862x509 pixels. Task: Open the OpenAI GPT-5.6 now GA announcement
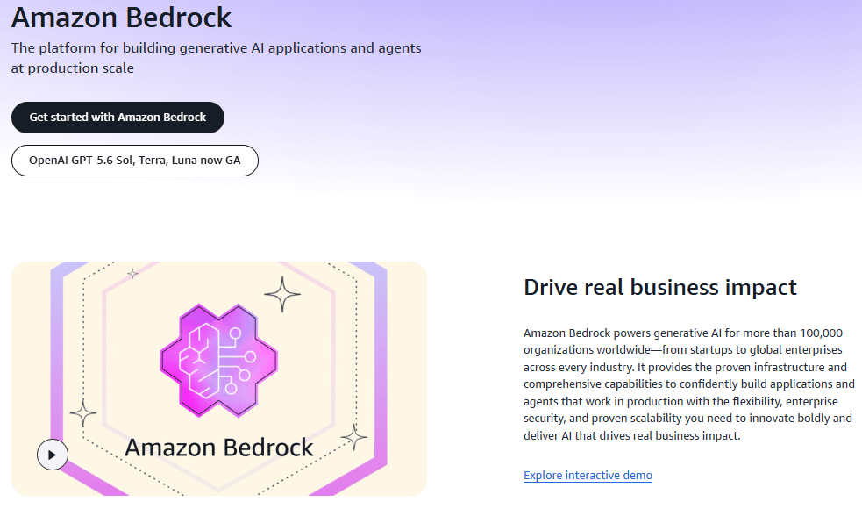click(135, 161)
